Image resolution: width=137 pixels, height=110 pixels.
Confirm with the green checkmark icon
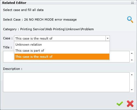(x=120, y=104)
